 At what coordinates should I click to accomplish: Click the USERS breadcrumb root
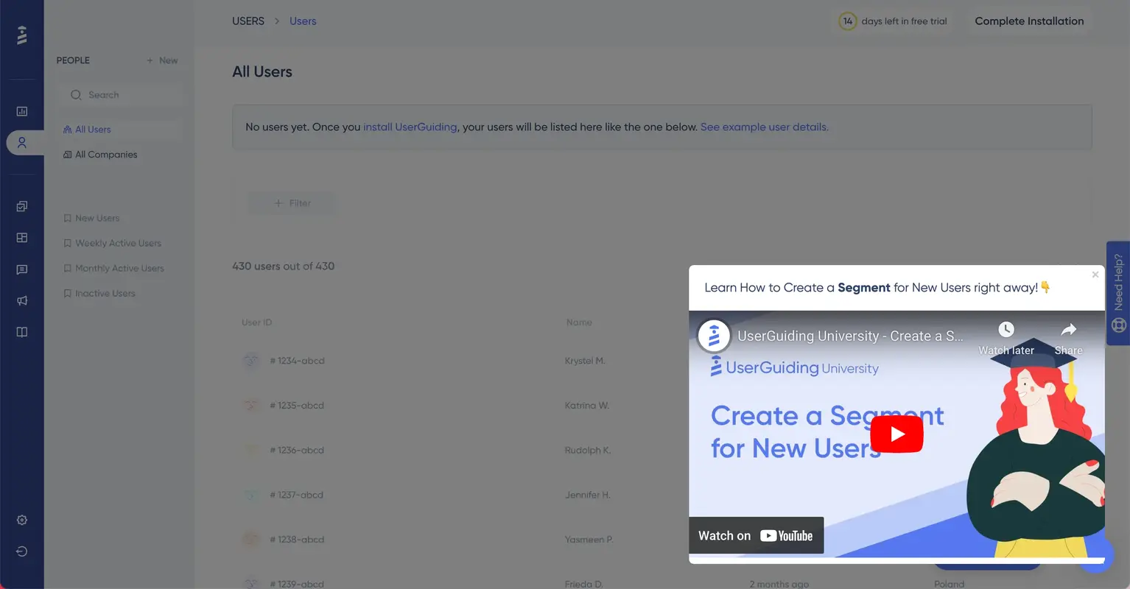click(248, 21)
